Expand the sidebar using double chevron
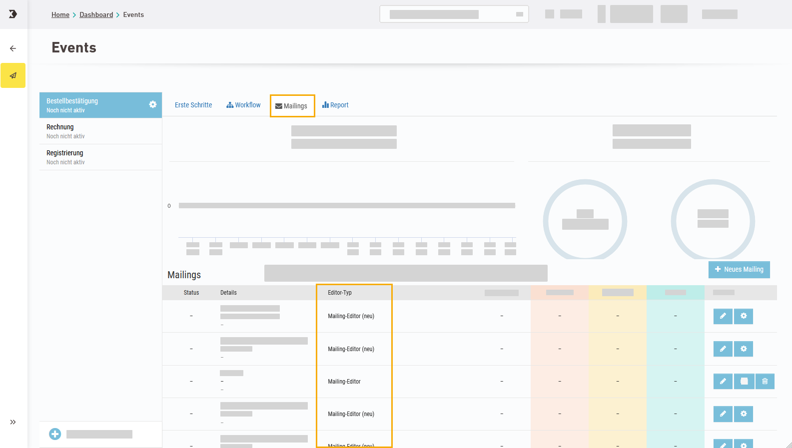Viewport: 792px width, 448px height. tap(13, 422)
